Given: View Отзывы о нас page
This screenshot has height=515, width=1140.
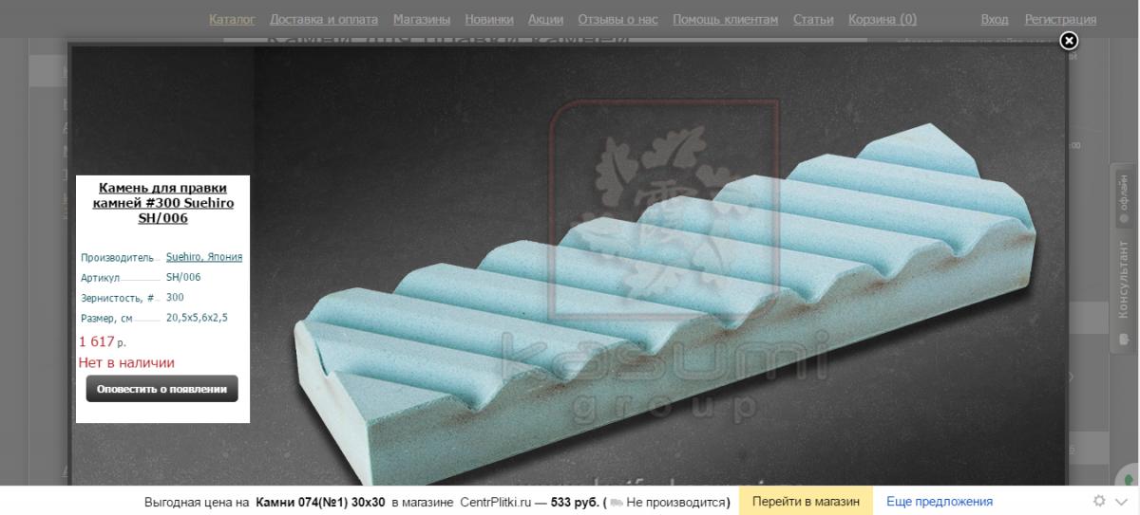Looking at the screenshot, I should (x=617, y=19).
